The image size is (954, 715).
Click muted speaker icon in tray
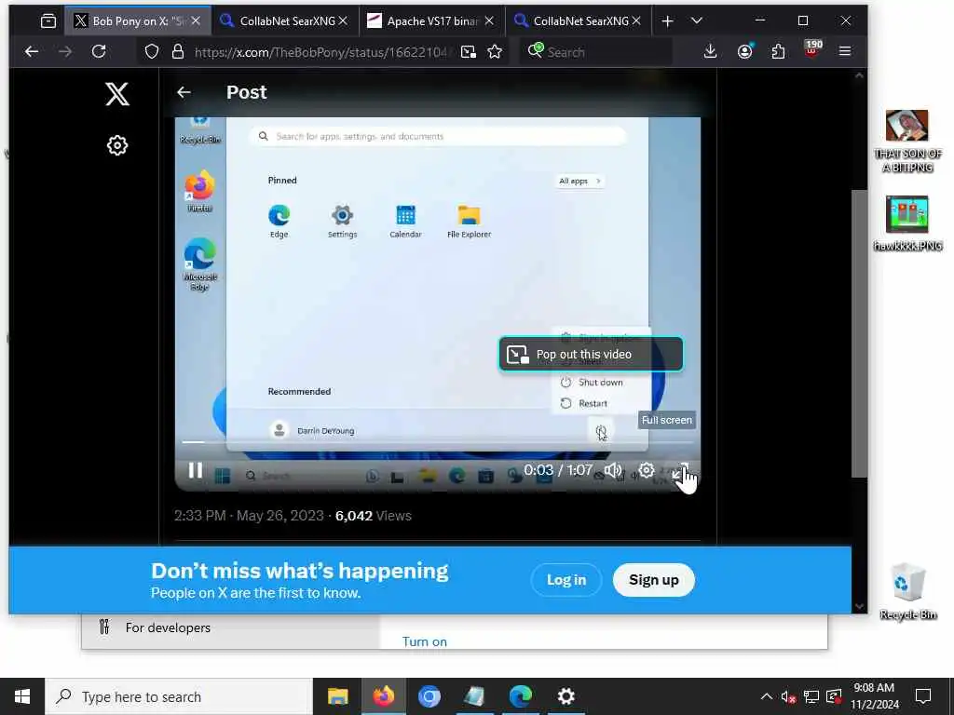788,696
